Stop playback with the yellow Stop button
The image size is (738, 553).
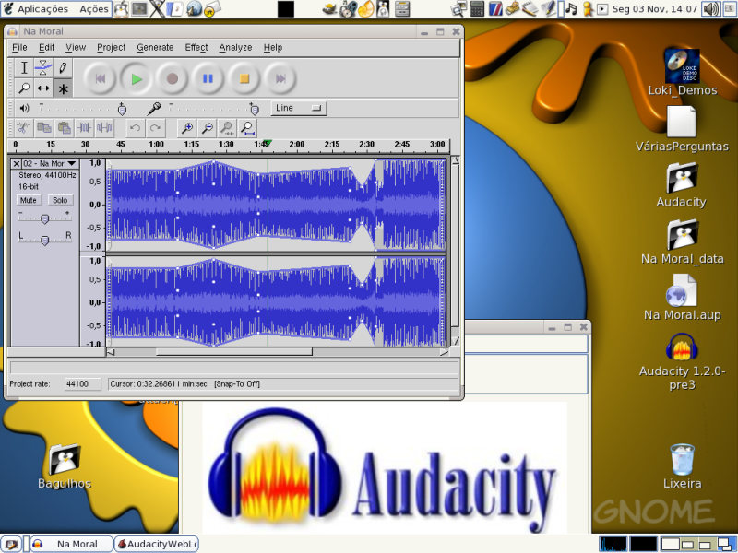coord(244,78)
